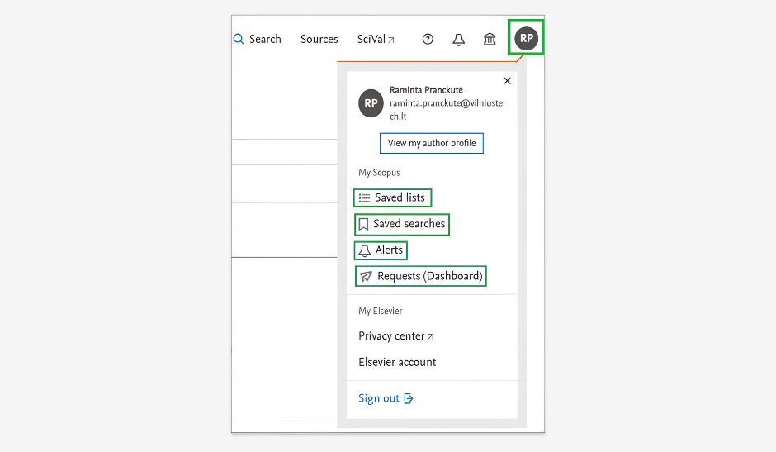Screen dimensions: 776x452
Task: Open notifications bell icon in header
Action: click(x=459, y=40)
